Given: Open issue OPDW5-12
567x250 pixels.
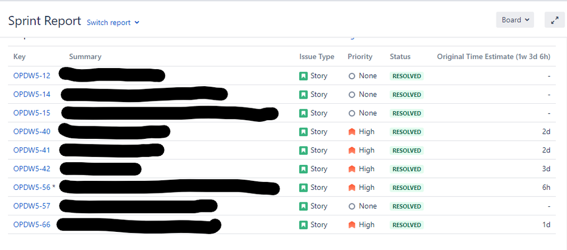Looking at the screenshot, I should pyautogui.click(x=32, y=76).
